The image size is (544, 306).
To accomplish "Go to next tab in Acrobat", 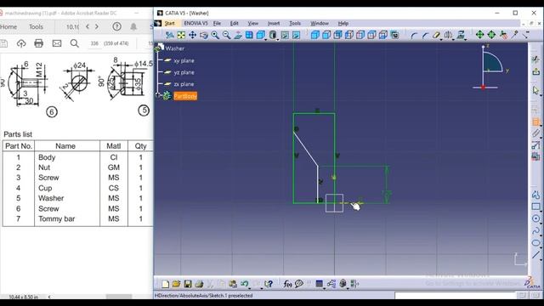I will click(x=97, y=26).
